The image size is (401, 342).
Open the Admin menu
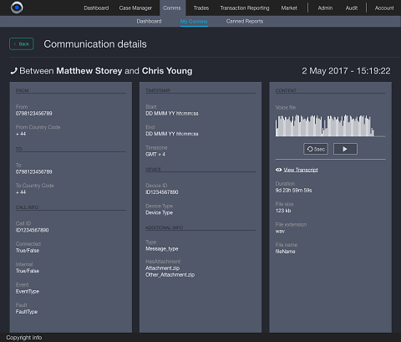click(x=325, y=8)
